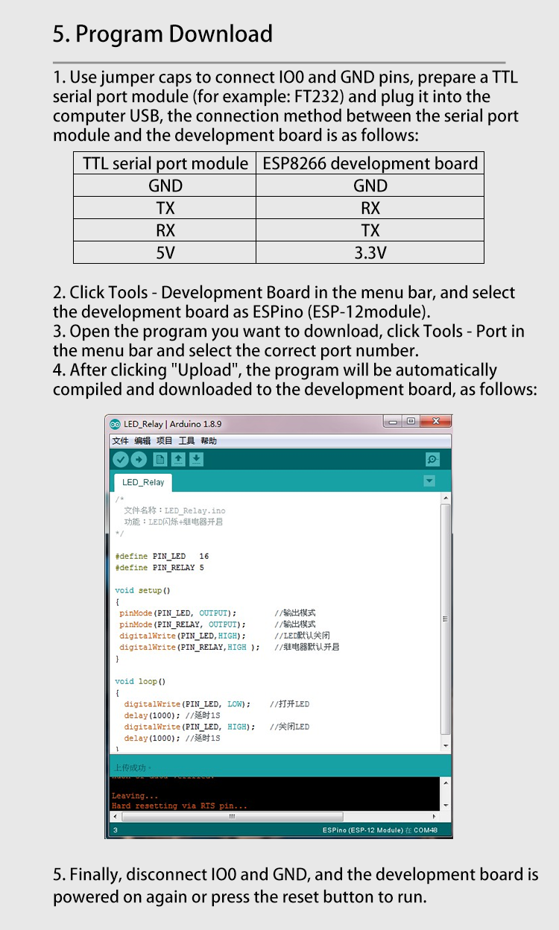Click the line number 3 in status bar
This screenshot has height=930, width=559.
tap(115, 830)
